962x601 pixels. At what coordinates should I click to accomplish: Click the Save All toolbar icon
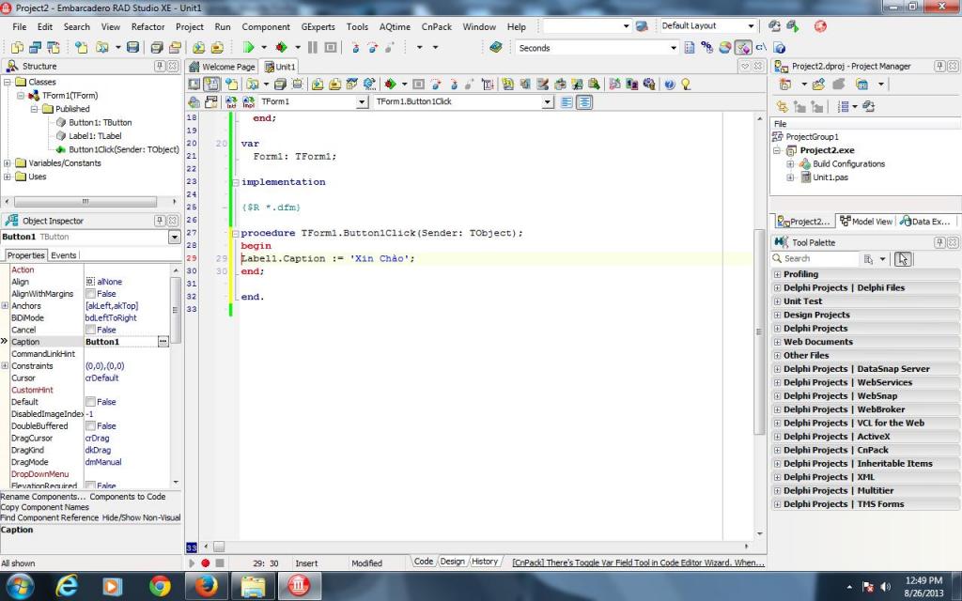(157, 47)
